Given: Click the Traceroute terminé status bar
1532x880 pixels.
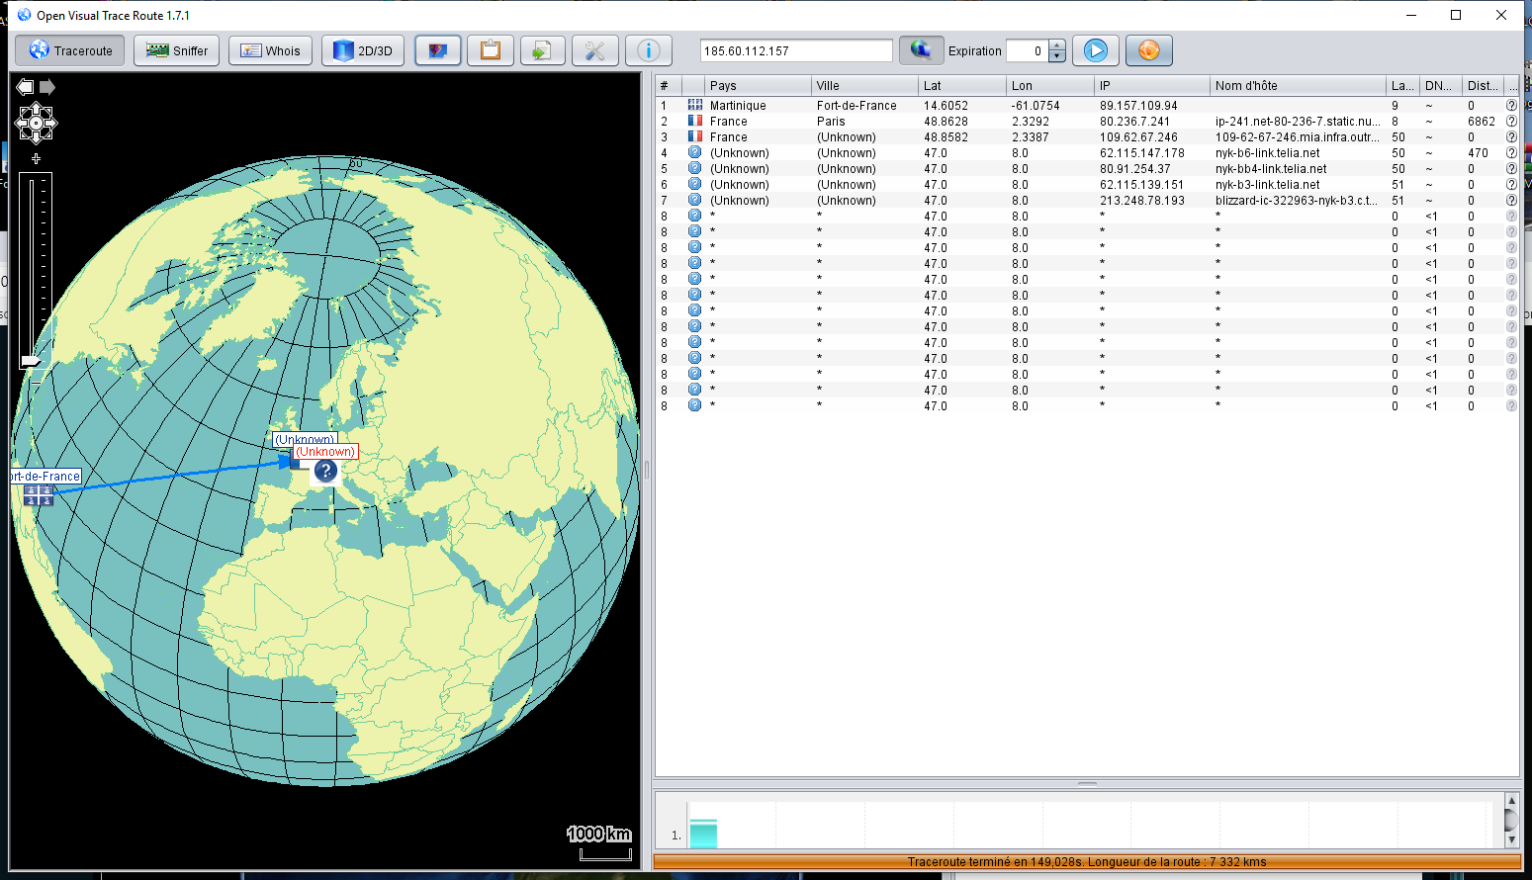Looking at the screenshot, I should click(1087, 862).
